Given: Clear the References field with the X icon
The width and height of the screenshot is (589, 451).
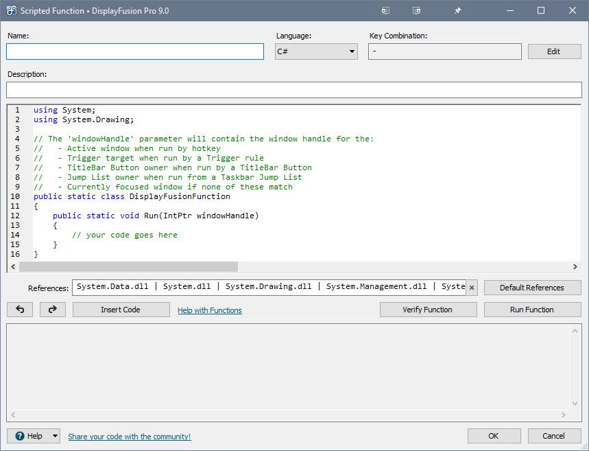Looking at the screenshot, I should [472, 288].
